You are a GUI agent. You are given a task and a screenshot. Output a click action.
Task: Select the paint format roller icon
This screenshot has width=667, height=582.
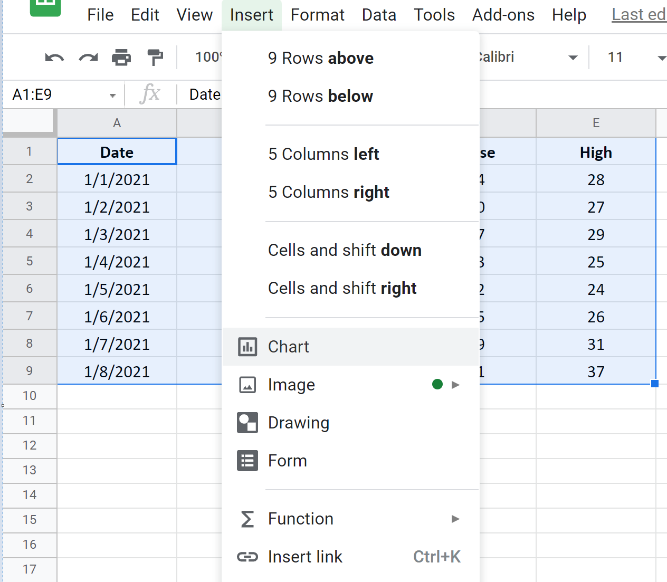155,58
